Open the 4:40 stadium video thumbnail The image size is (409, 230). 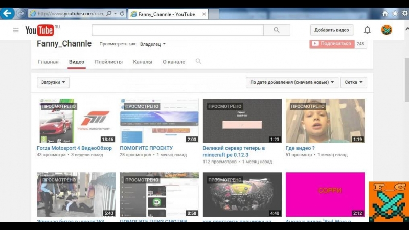point(242,195)
